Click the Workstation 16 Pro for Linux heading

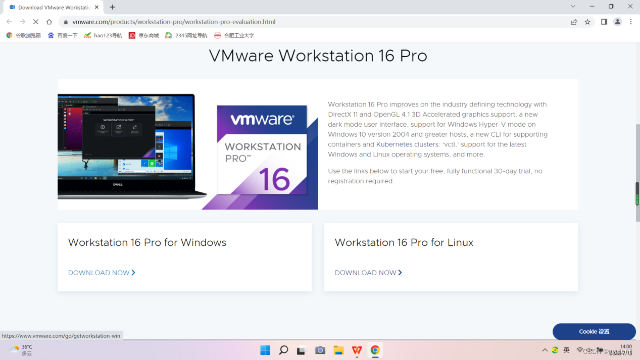pos(404,243)
